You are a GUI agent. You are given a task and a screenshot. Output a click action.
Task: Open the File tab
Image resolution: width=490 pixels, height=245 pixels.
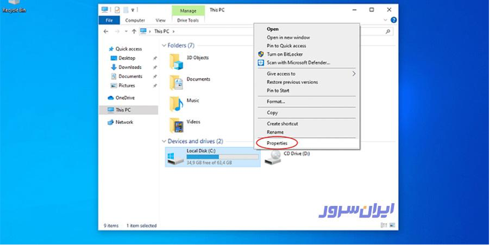coord(109,20)
